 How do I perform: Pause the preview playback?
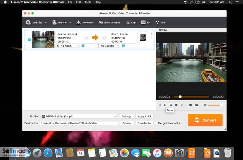pos(165,105)
